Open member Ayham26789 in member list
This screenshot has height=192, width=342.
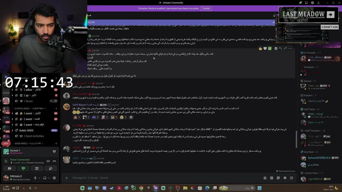[x=319, y=158]
